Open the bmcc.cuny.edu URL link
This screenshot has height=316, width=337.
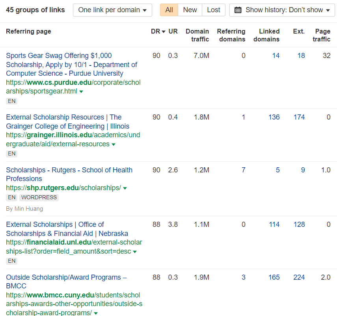pyautogui.click(x=74, y=304)
